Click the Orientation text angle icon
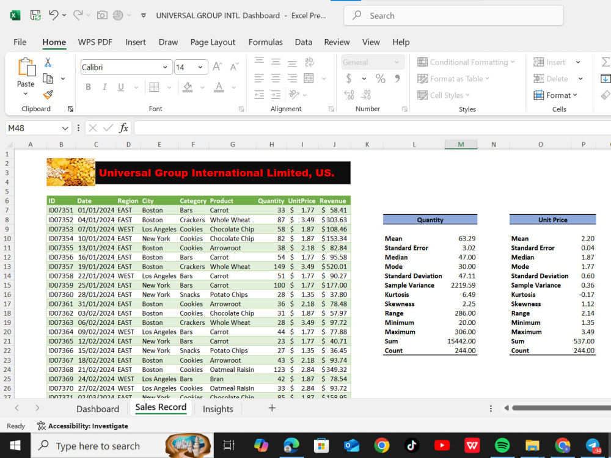611x458 pixels. click(x=294, y=95)
